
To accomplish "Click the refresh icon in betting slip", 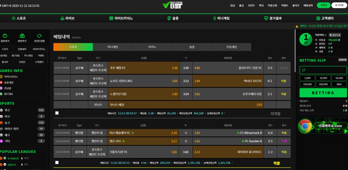I will tap(303, 70).
